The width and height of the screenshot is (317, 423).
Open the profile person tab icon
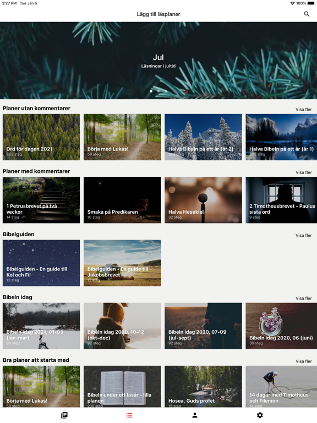pyautogui.click(x=195, y=415)
